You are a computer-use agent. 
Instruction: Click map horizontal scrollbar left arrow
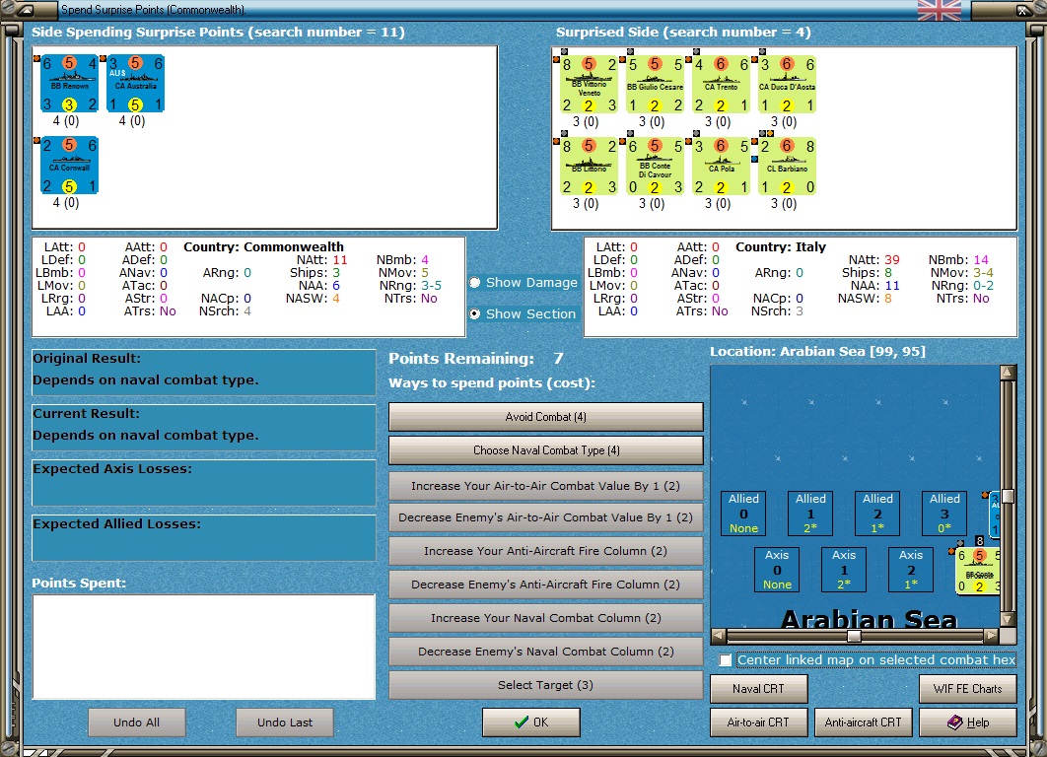point(718,636)
